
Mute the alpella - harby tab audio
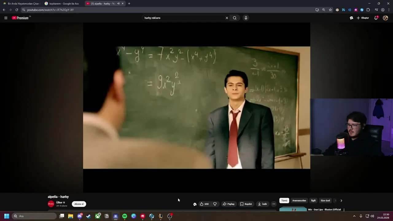118,4
